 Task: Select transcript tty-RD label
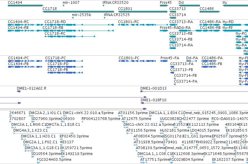pos(228,22)
